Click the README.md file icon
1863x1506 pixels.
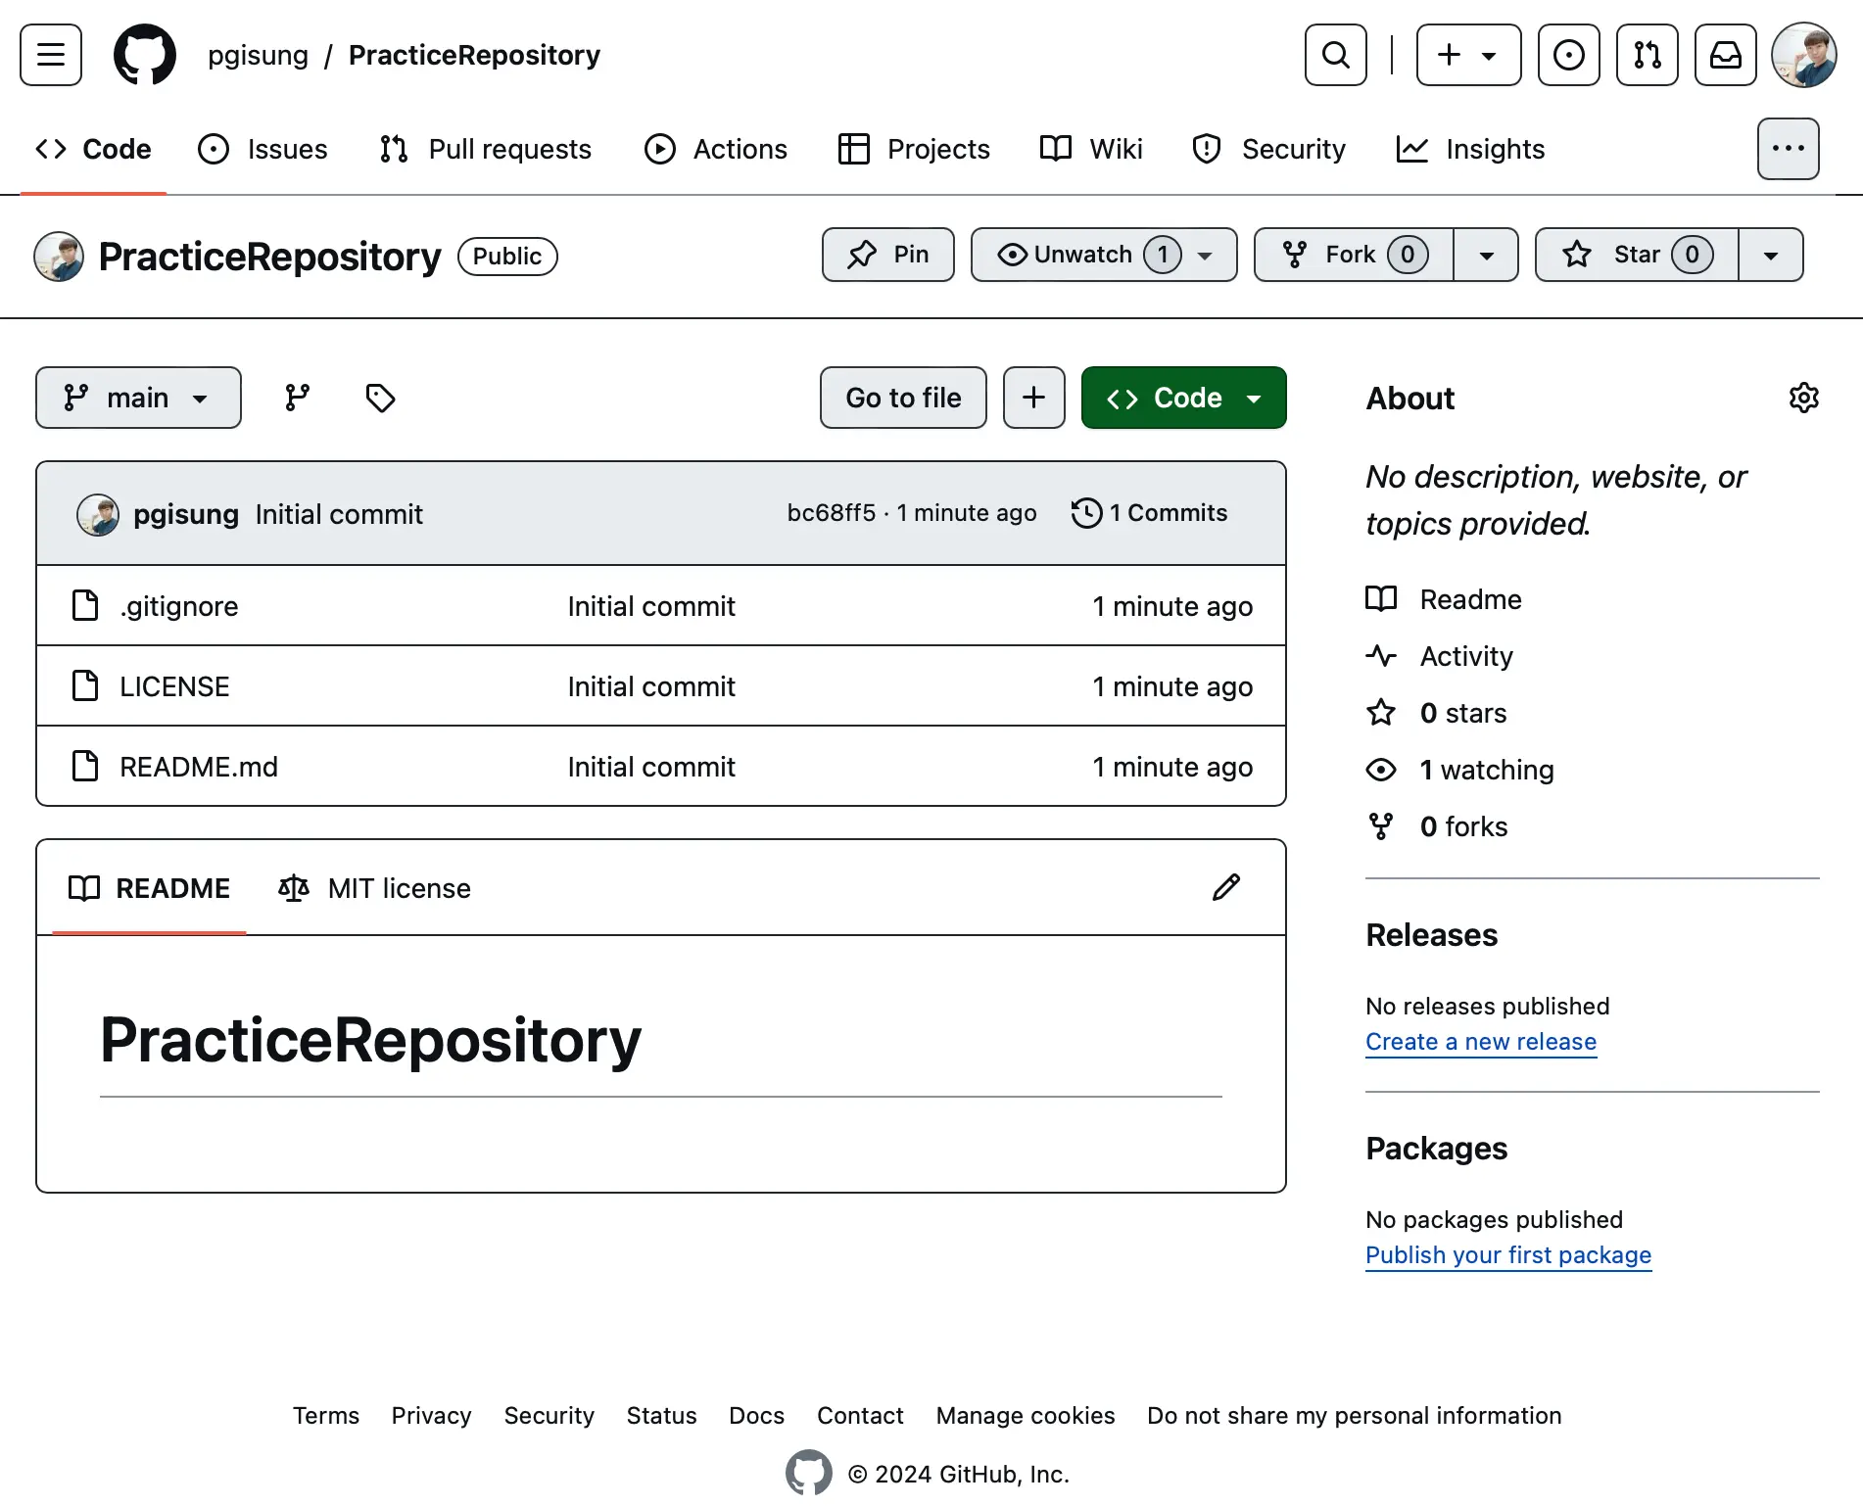pos(85,766)
